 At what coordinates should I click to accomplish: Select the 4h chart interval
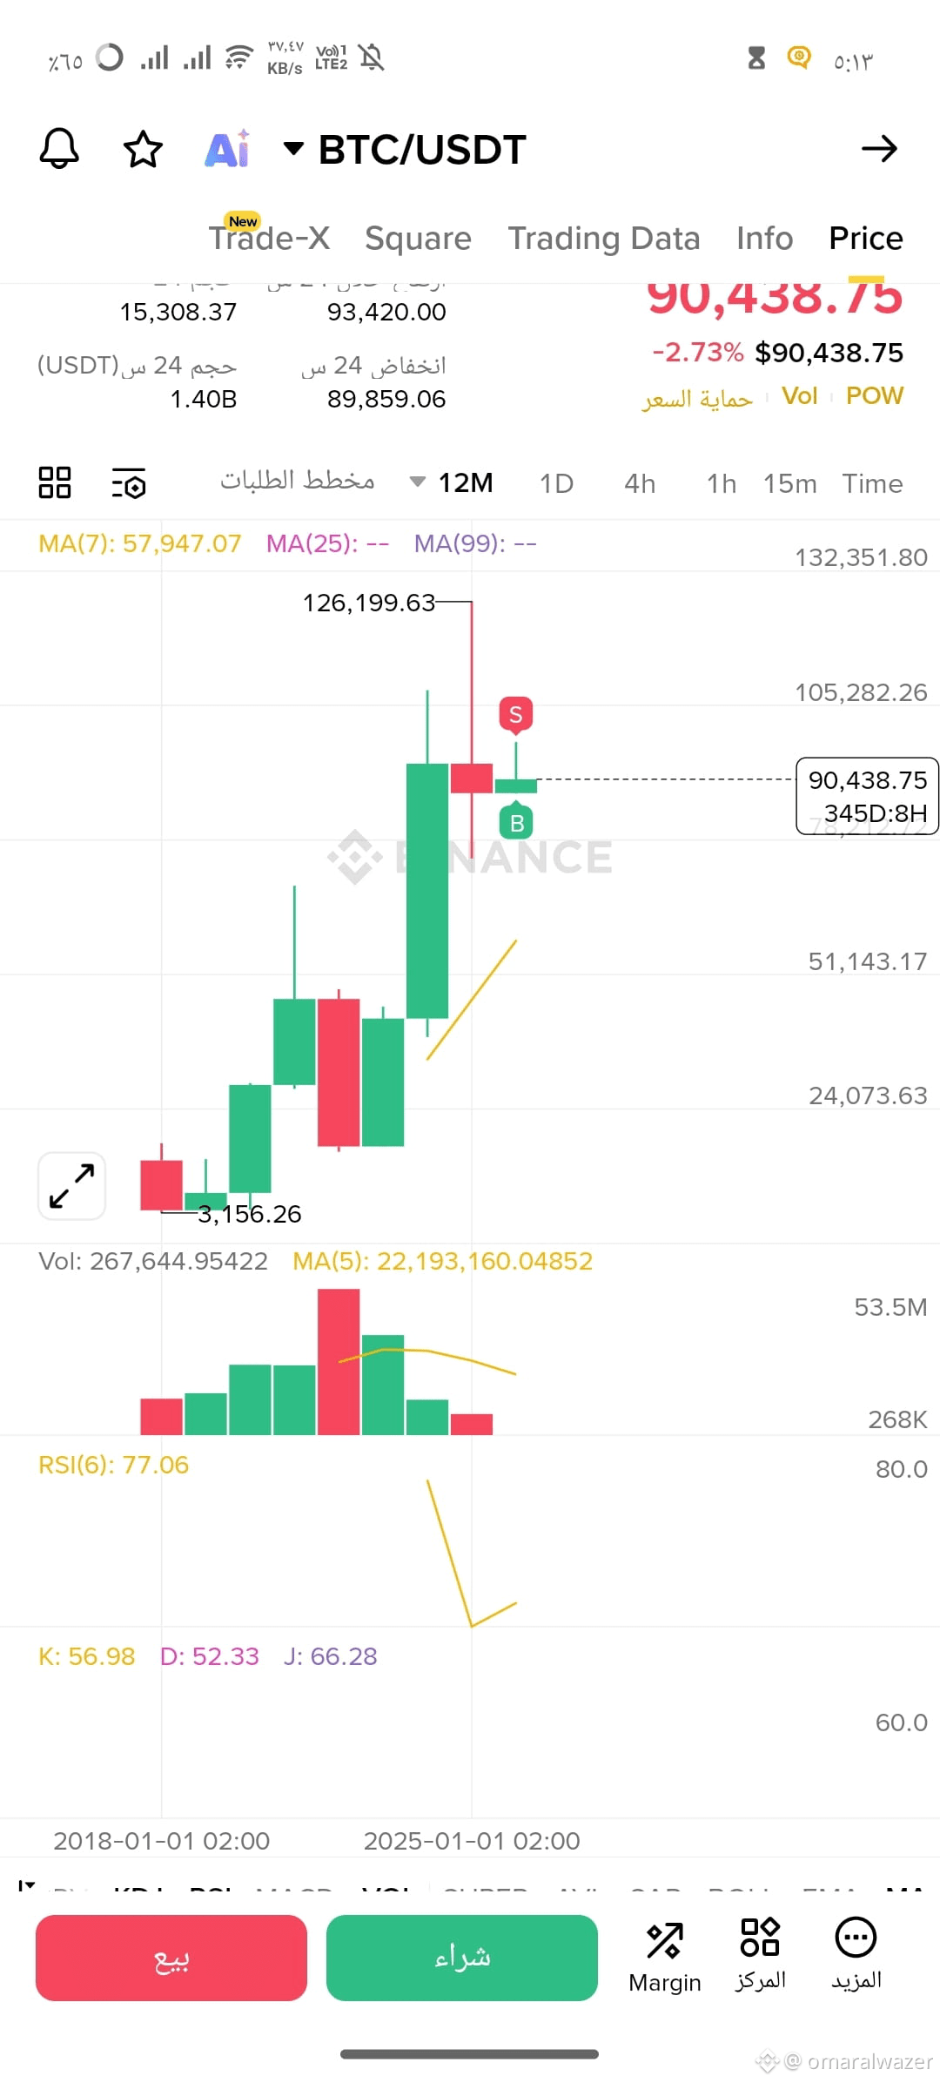[640, 484]
